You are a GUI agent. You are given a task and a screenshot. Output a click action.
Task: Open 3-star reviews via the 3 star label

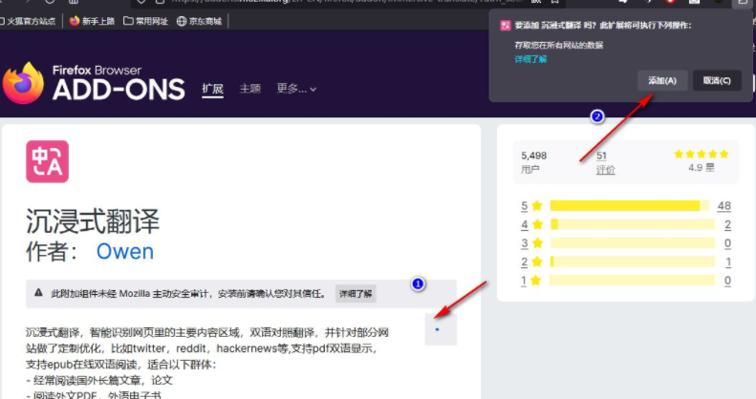(x=531, y=243)
